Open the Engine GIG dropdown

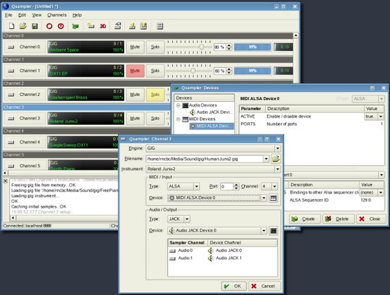click(x=278, y=149)
